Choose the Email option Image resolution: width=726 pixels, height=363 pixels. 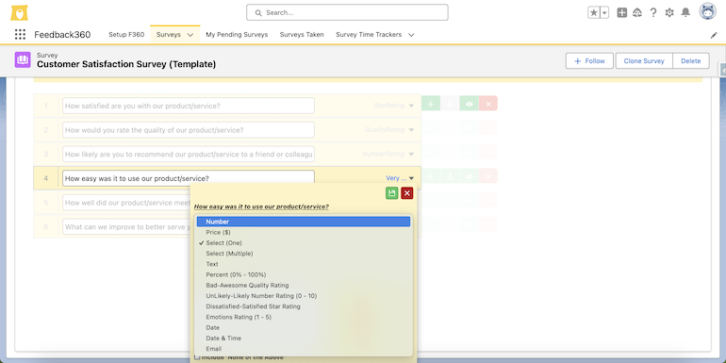pyautogui.click(x=304, y=349)
